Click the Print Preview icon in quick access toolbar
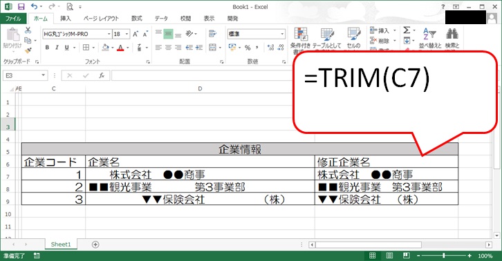Viewport: 502px width, 261px height. tap(70, 7)
